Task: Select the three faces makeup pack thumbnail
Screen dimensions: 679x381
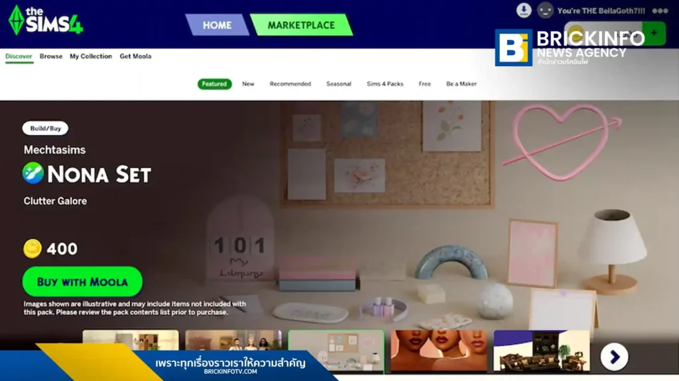Action: 438,351
